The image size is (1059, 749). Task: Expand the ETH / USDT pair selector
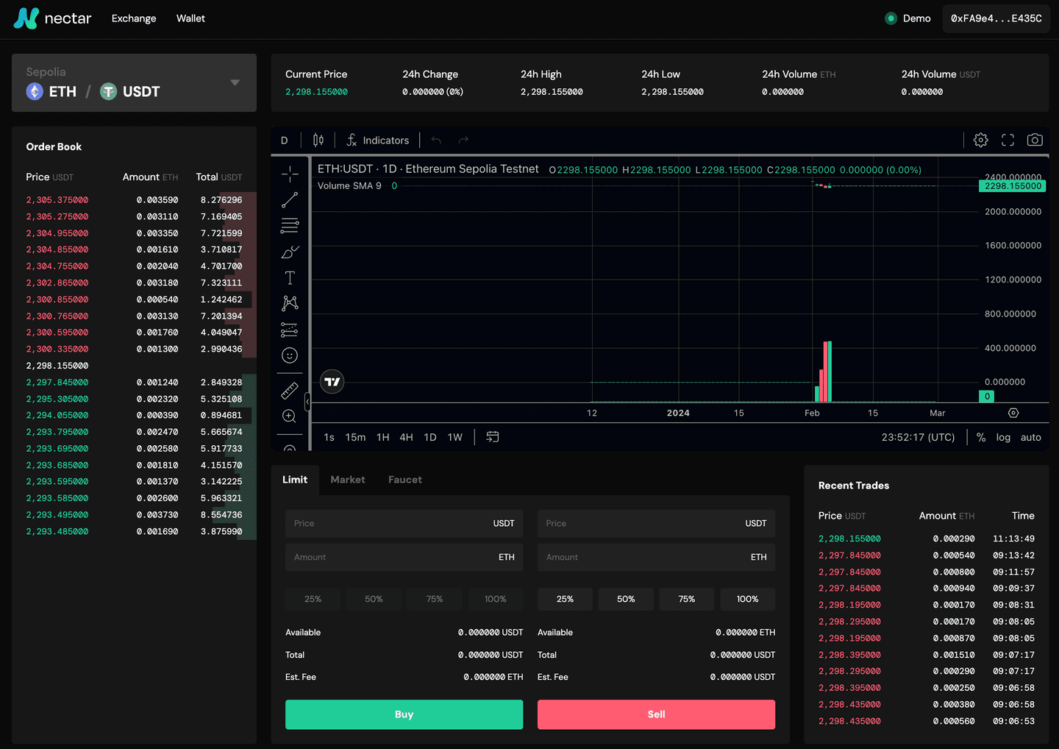pyautogui.click(x=134, y=82)
